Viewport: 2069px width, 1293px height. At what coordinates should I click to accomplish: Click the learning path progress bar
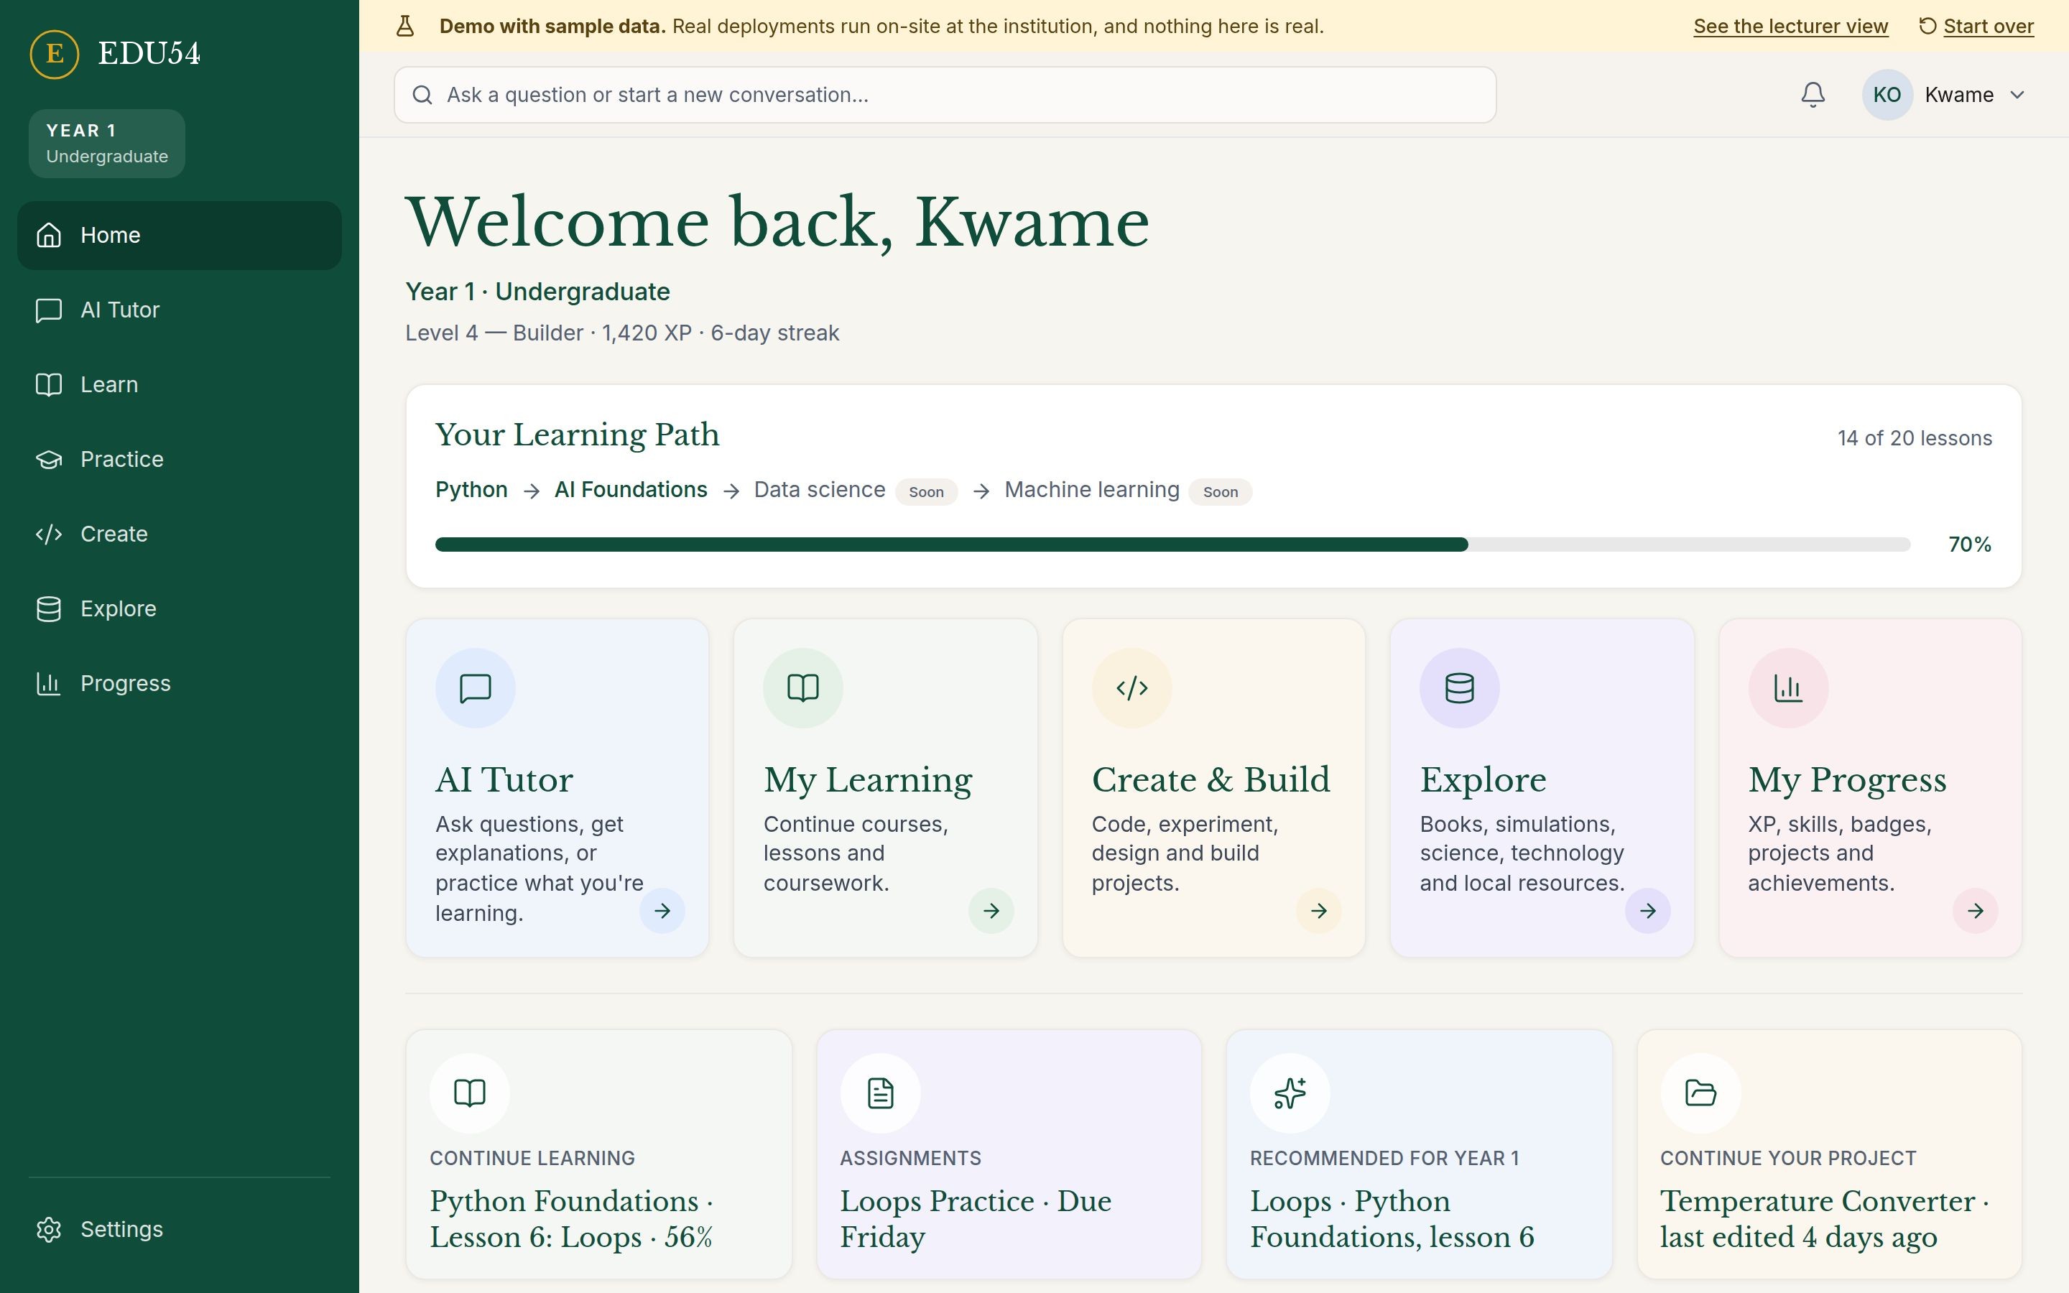coord(1172,544)
